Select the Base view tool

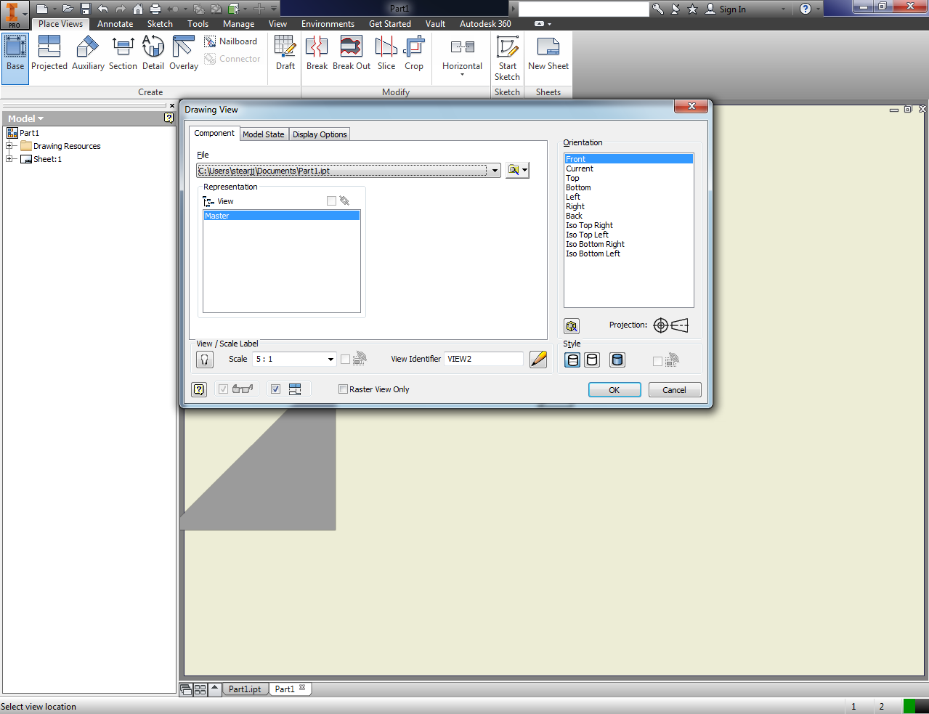tap(15, 53)
